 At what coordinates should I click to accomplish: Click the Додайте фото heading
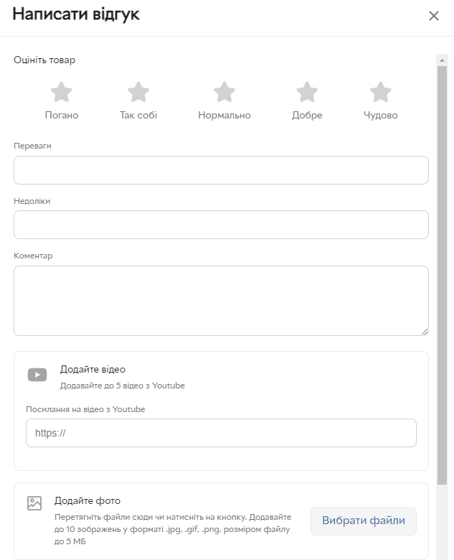[88, 500]
